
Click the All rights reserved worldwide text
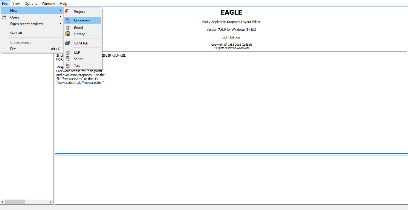coord(231,48)
